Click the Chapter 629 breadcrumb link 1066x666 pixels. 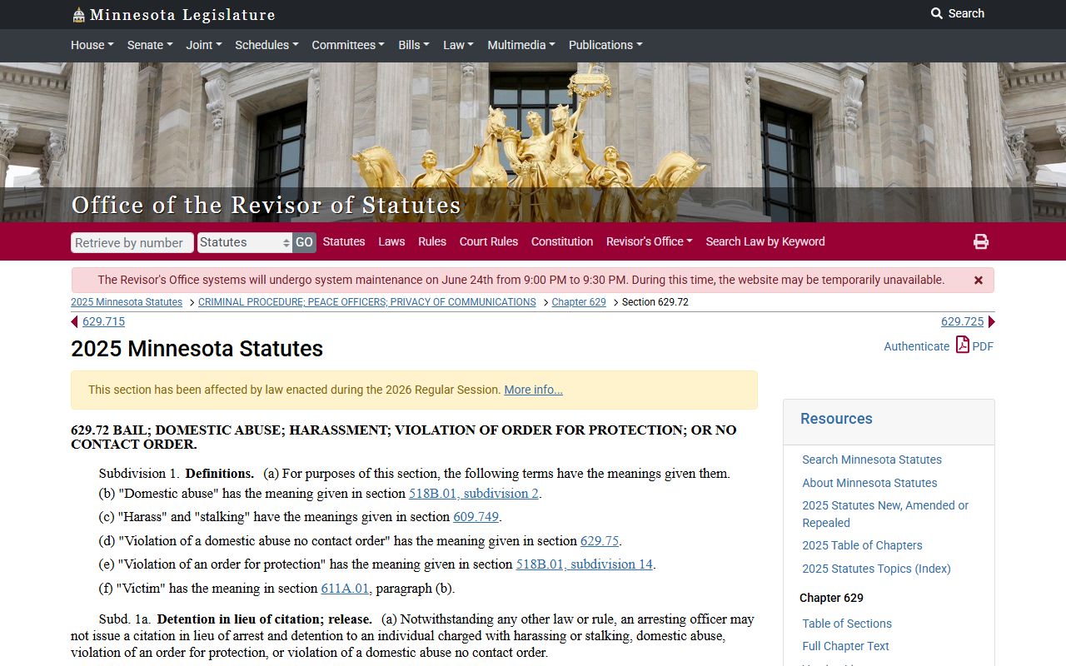pyautogui.click(x=579, y=302)
